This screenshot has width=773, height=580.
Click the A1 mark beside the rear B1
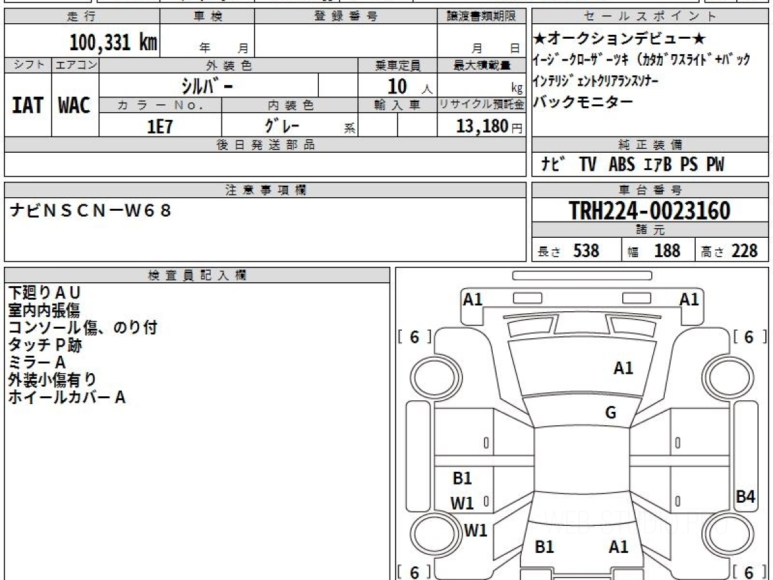[x=618, y=547]
